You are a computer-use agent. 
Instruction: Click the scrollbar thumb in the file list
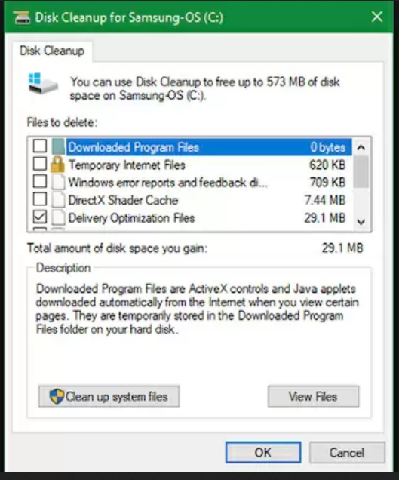click(x=361, y=172)
